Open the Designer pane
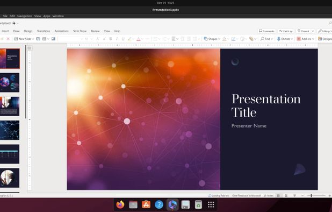This screenshot has width=332, height=212. tap(325, 39)
